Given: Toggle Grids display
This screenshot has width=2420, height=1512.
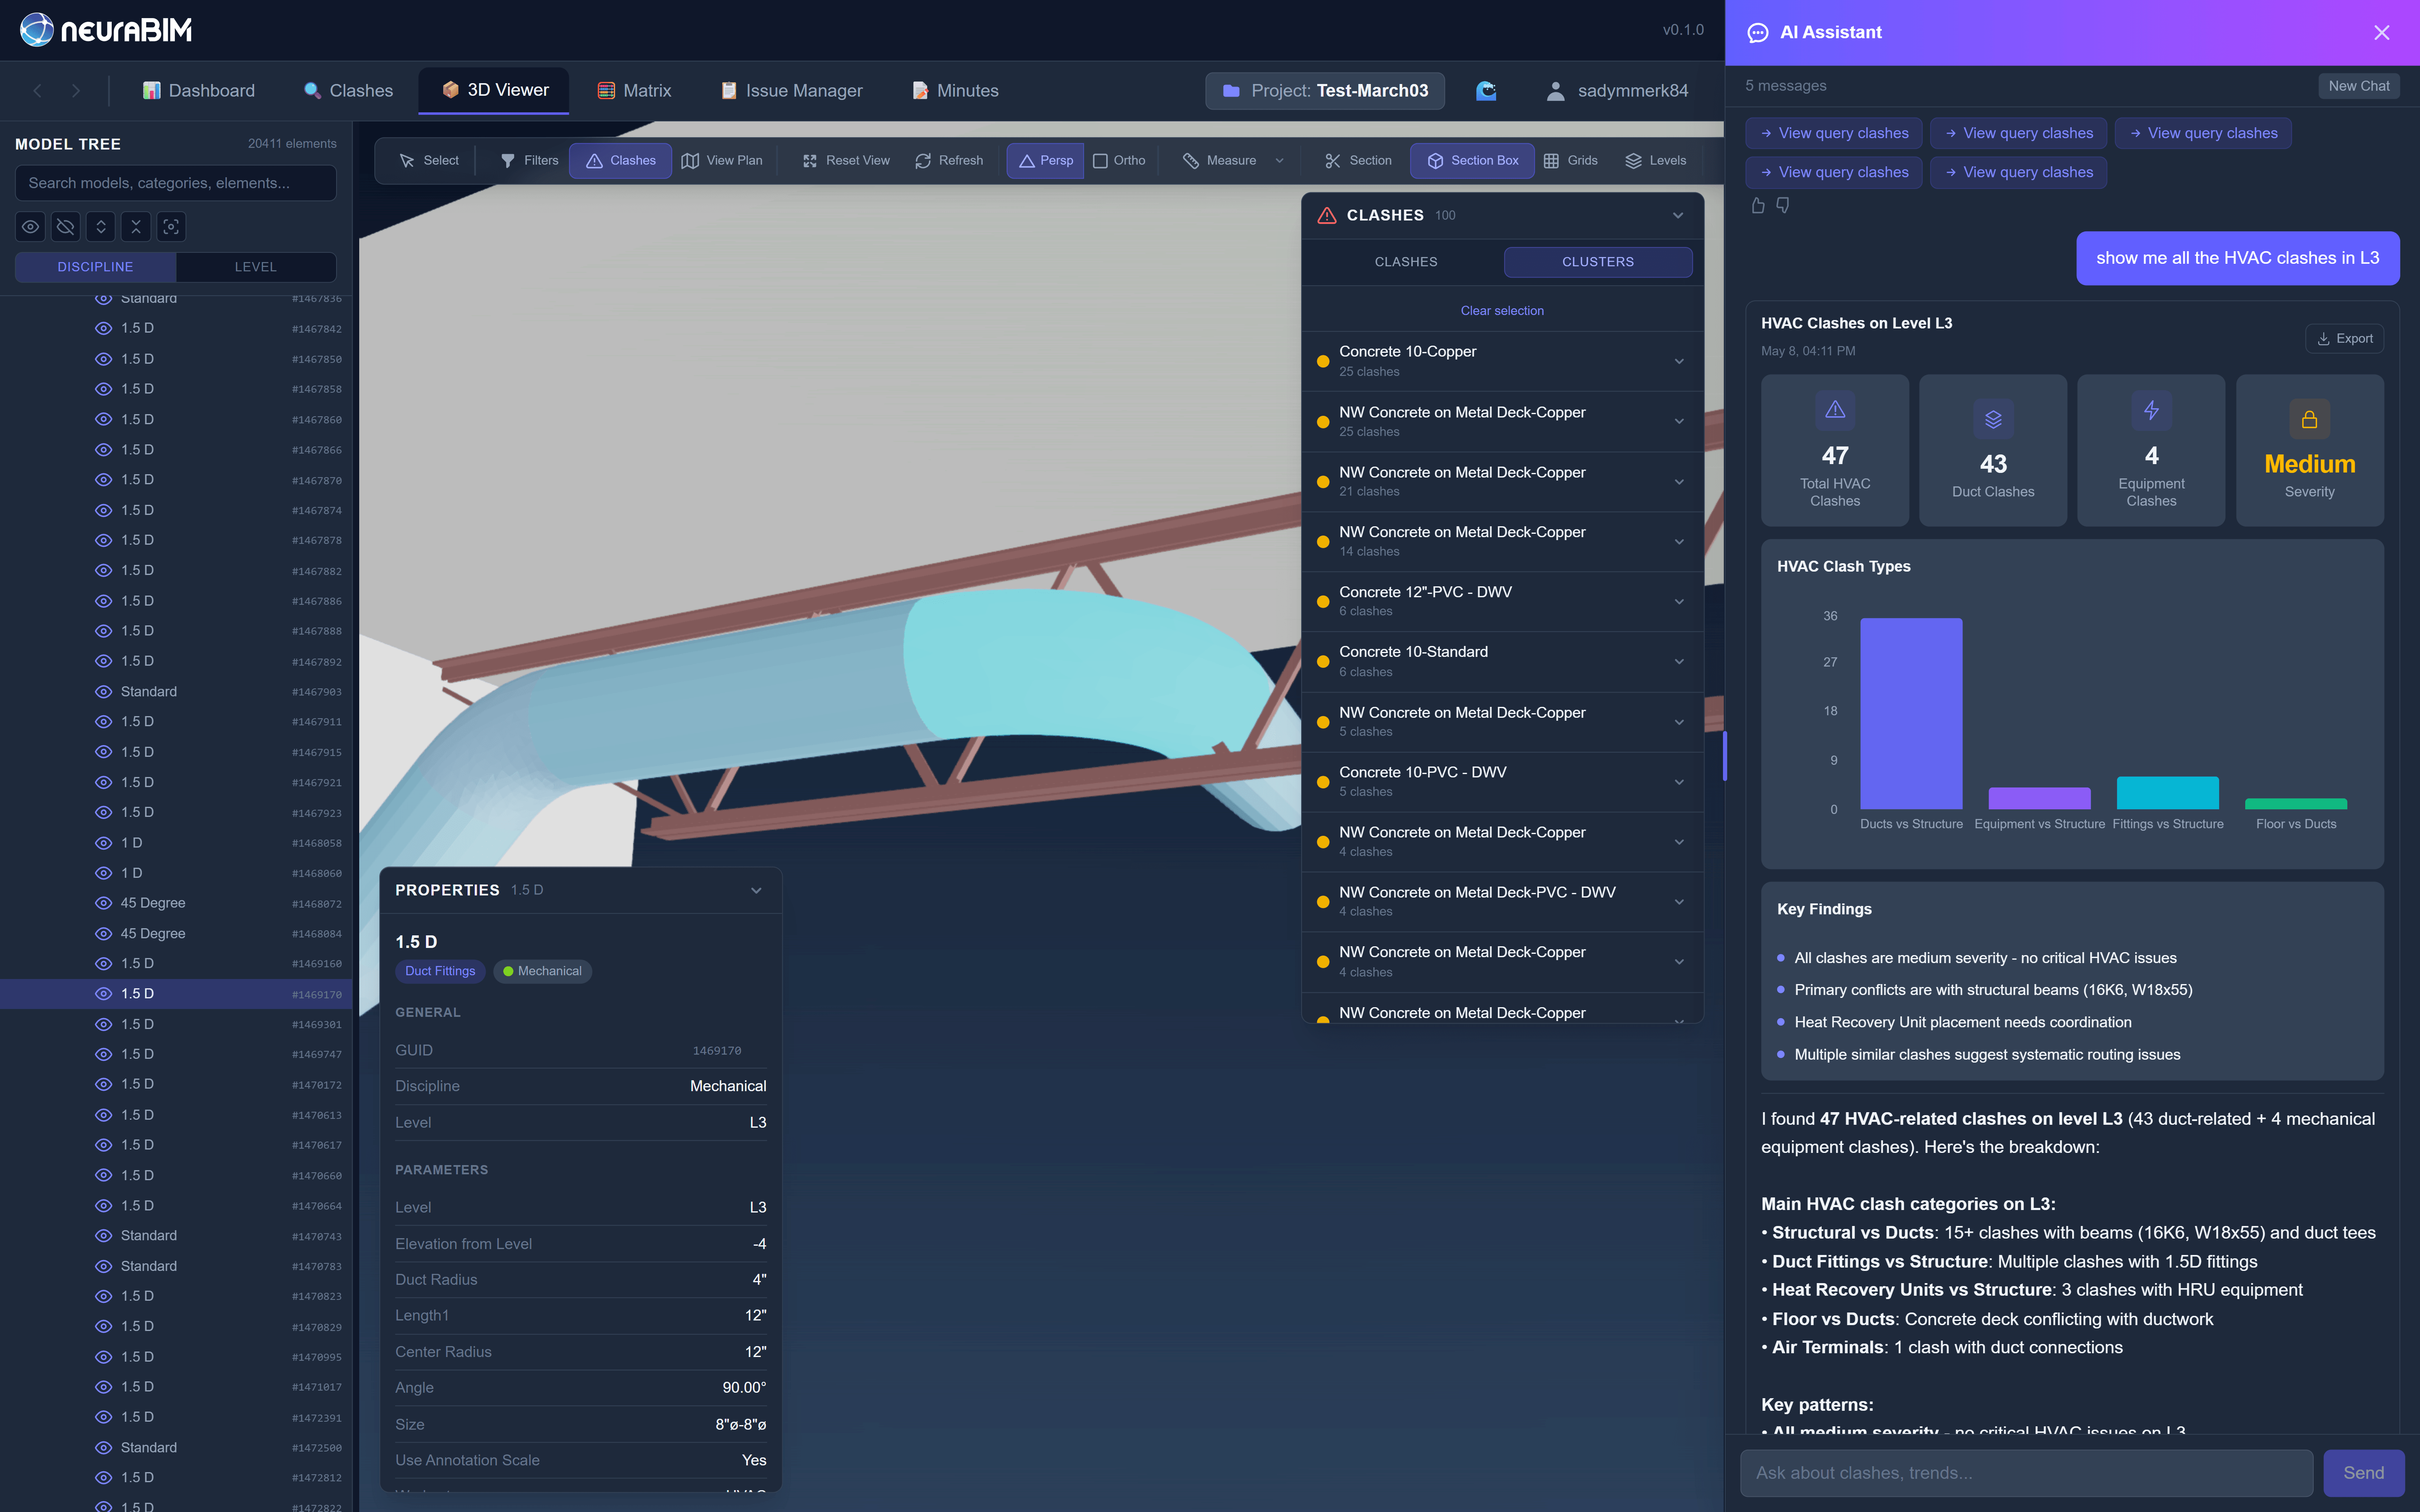Looking at the screenshot, I should click(x=1570, y=160).
